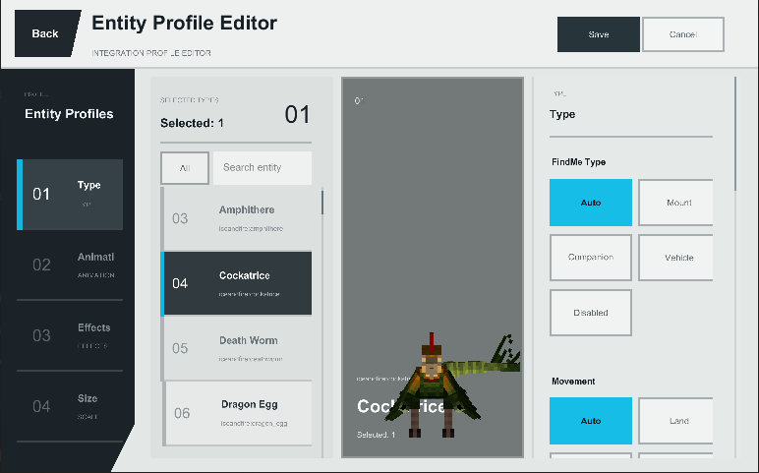
Task: Switch to the 04 Size section
Action: (70, 406)
